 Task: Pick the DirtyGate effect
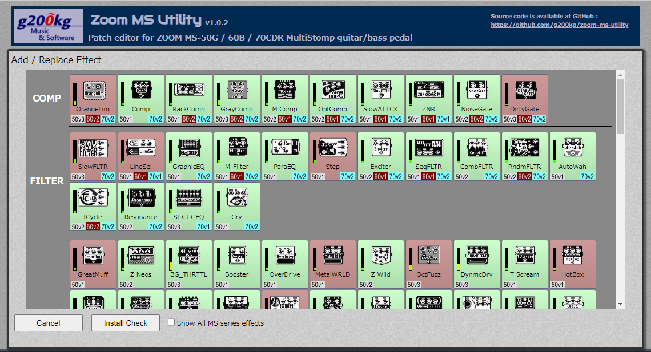[525, 99]
